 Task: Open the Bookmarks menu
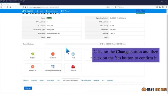[x=16, y=1]
